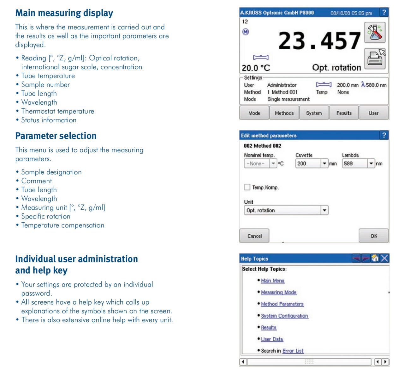This screenshot has width=404, height=370.
Task: Click the lambda wavelength symbol
Action: point(363,84)
